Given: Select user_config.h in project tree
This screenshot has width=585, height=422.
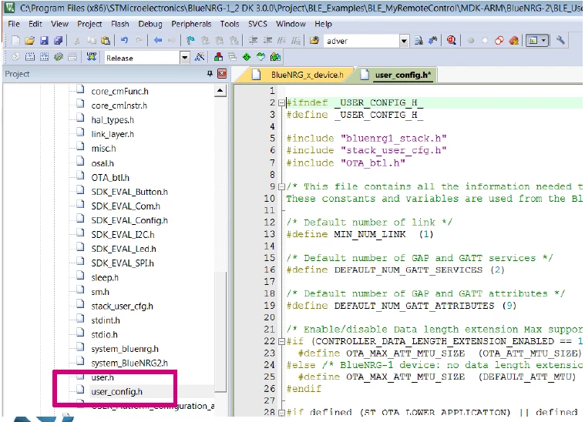Looking at the screenshot, I should [x=117, y=392].
